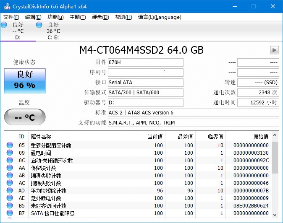Go to next disk with arrow button
Screen dimensions: 283x223
pyautogui.click(x=274, y=50)
